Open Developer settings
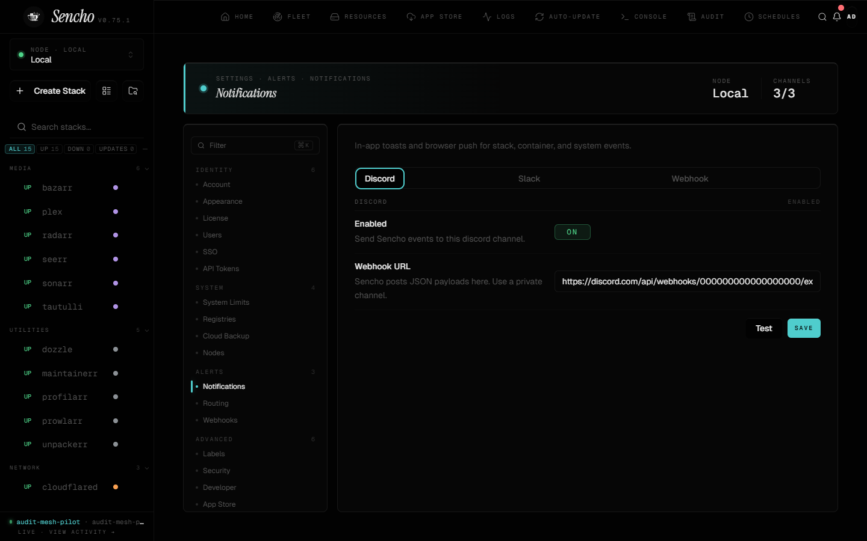 [220, 488]
